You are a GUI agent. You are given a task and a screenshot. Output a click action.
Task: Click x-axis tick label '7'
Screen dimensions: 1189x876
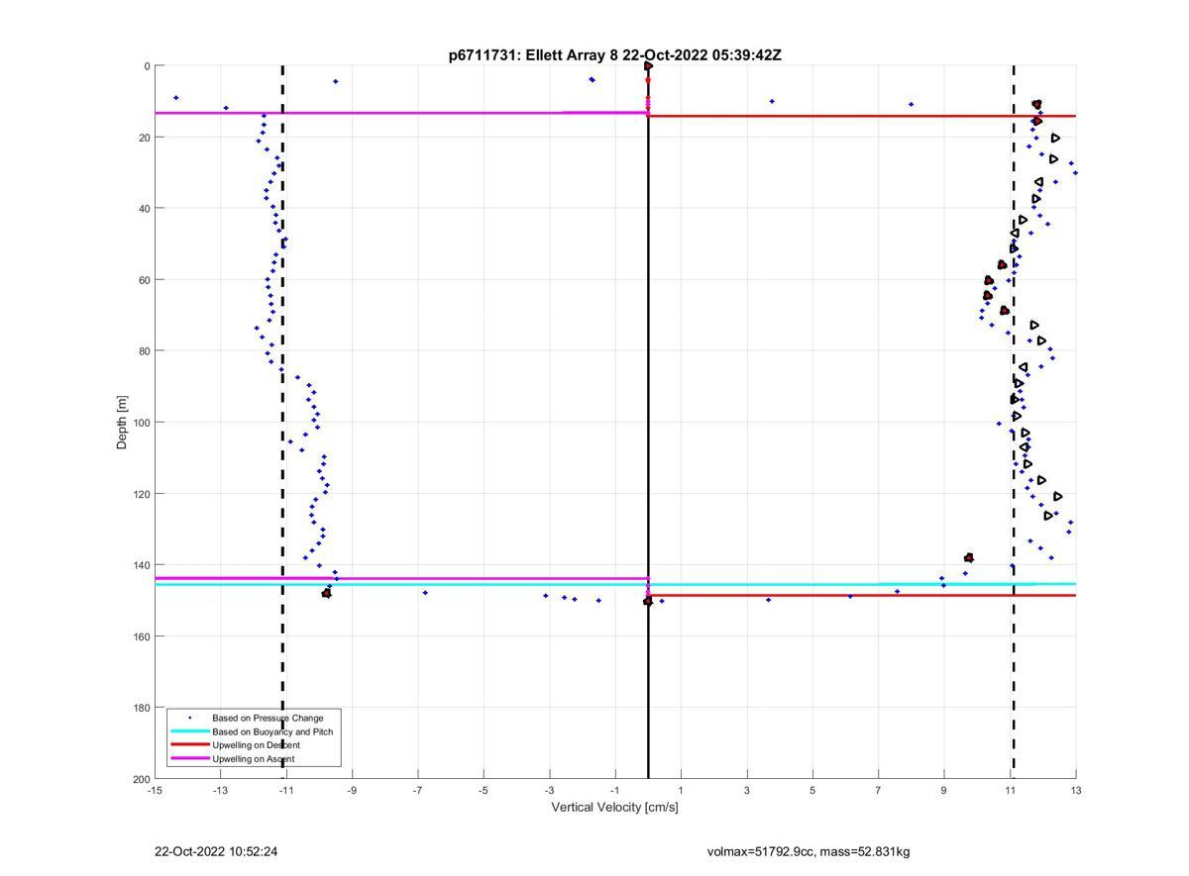click(x=878, y=790)
